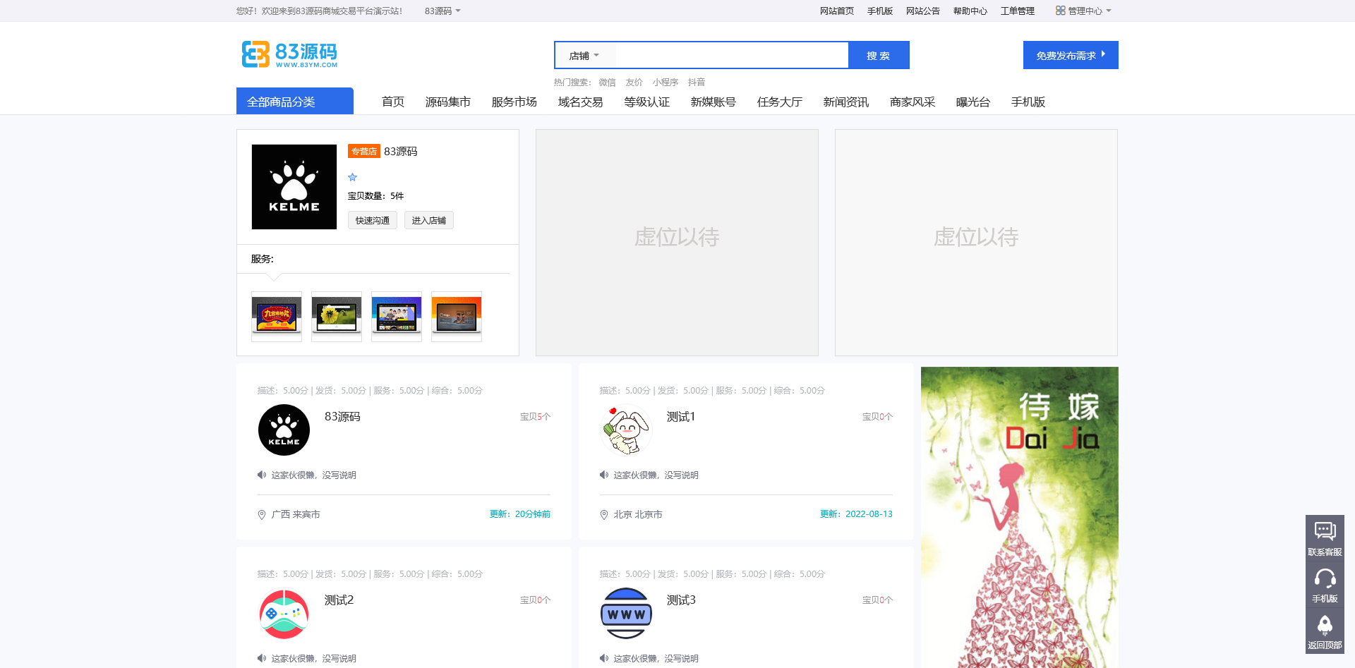Click hot search keyword 友价
The height and width of the screenshot is (668, 1355).
(x=634, y=82)
